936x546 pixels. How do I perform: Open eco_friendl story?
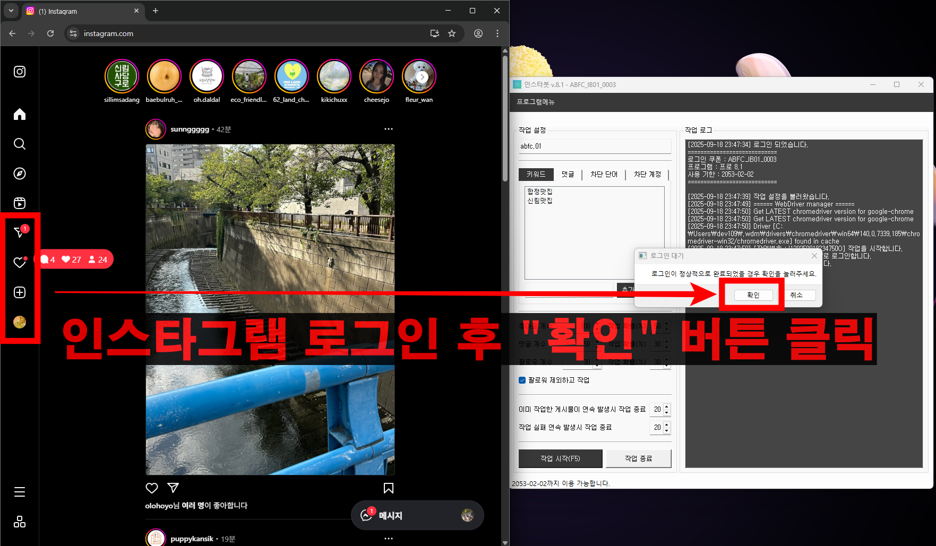pyautogui.click(x=249, y=76)
